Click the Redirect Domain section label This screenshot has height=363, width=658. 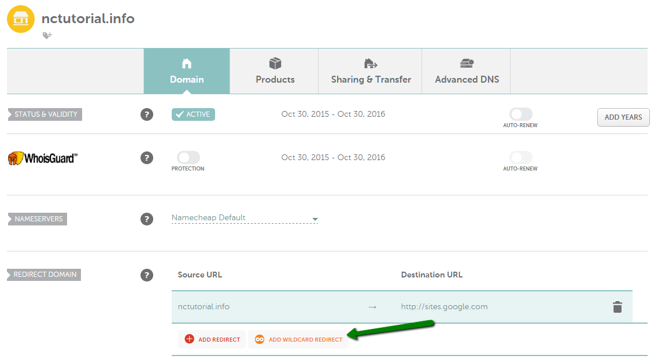point(45,275)
